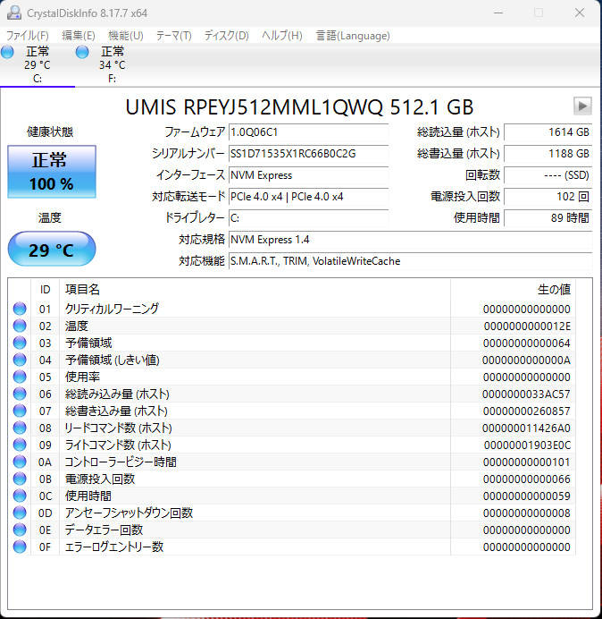The width and height of the screenshot is (602, 619).
Task: Click raw value 000000000012E
Action: coord(527,326)
